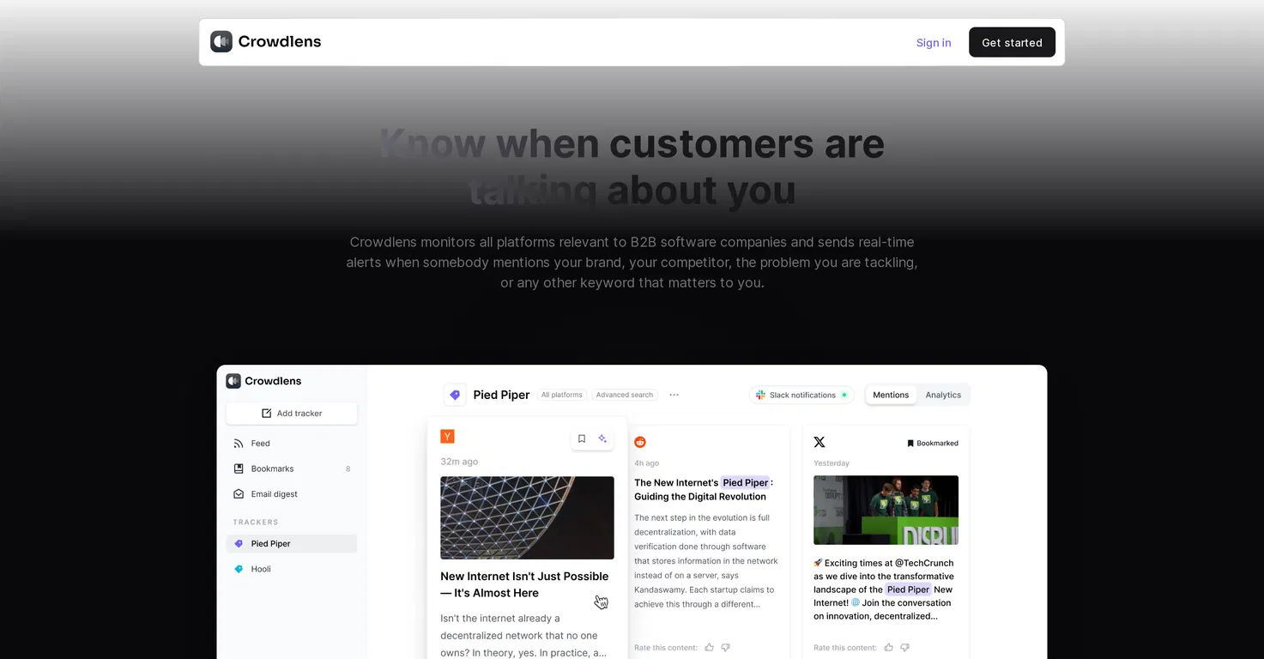Viewport: 1264px width, 659px height.
Task: Thumbs down the Reddit post
Action: coord(725,647)
